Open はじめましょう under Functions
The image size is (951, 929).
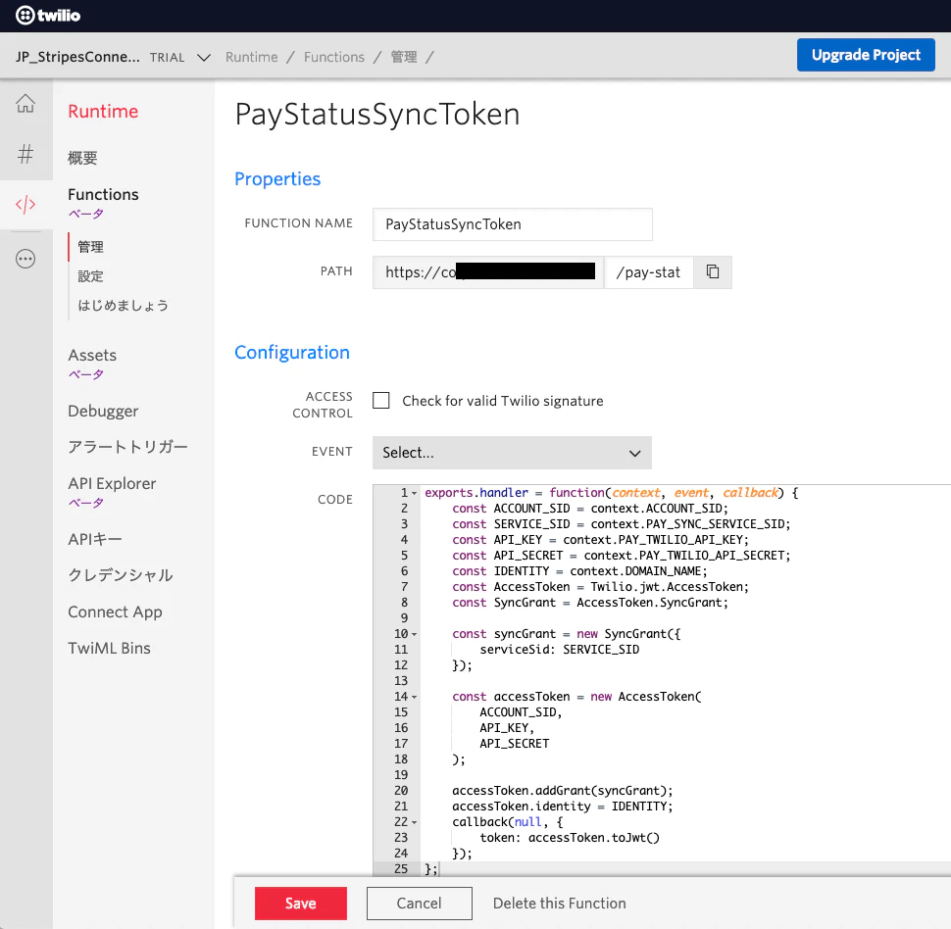tap(124, 305)
